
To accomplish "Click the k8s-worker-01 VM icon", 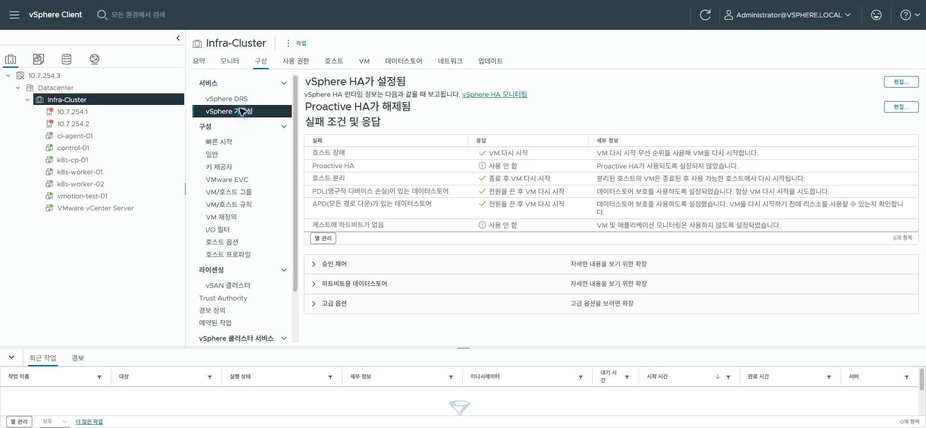I will (49, 172).
